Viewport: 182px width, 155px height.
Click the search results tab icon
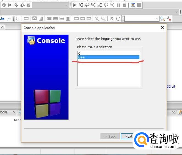pos(20,112)
